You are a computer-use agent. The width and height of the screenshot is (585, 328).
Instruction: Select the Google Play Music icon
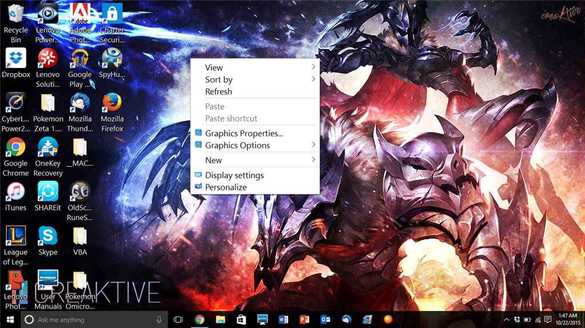(80, 68)
